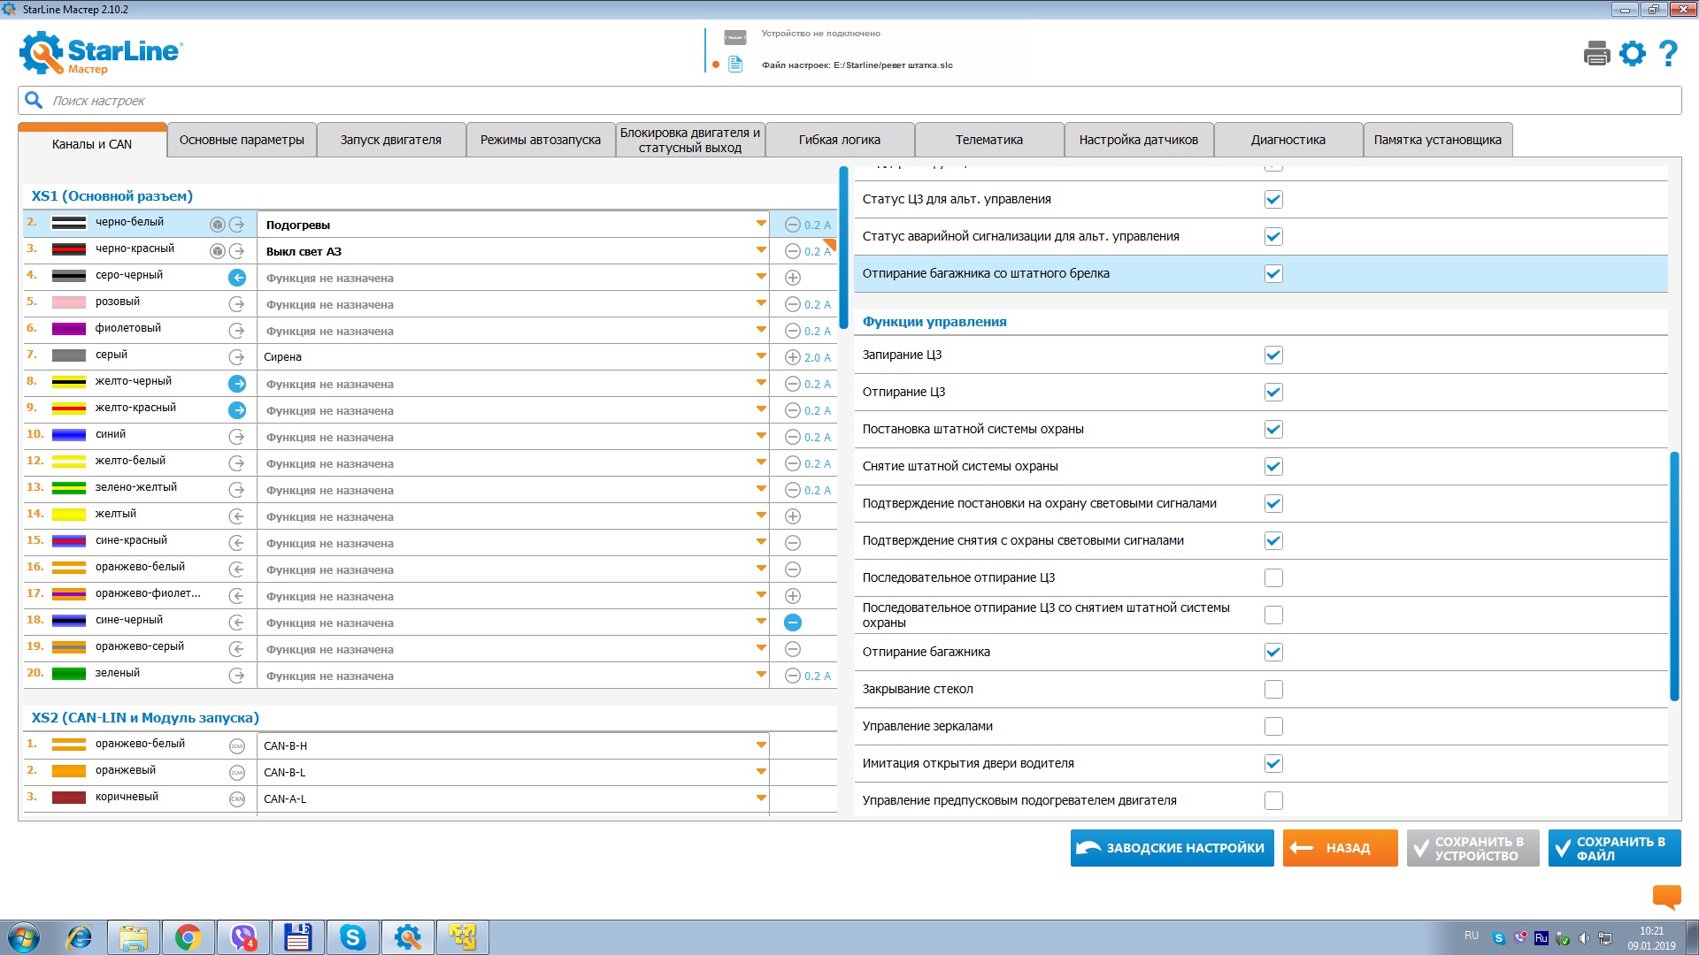
Task: Click blue output arrow icon for желто-черный wire
Action: pyautogui.click(x=237, y=384)
